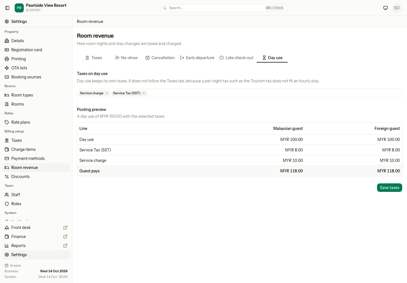Screen dimensions: 407x283
Task: Go to Booking sources
Action: [x=36, y=77]
